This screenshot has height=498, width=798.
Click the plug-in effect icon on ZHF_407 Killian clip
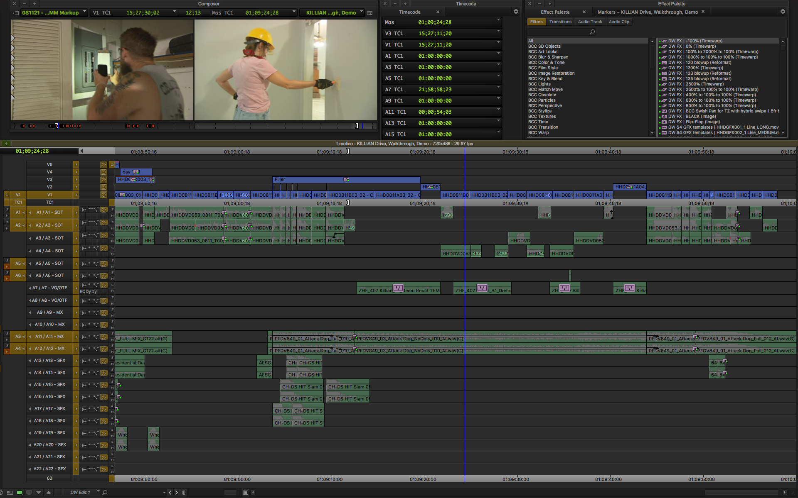pyautogui.click(x=398, y=288)
